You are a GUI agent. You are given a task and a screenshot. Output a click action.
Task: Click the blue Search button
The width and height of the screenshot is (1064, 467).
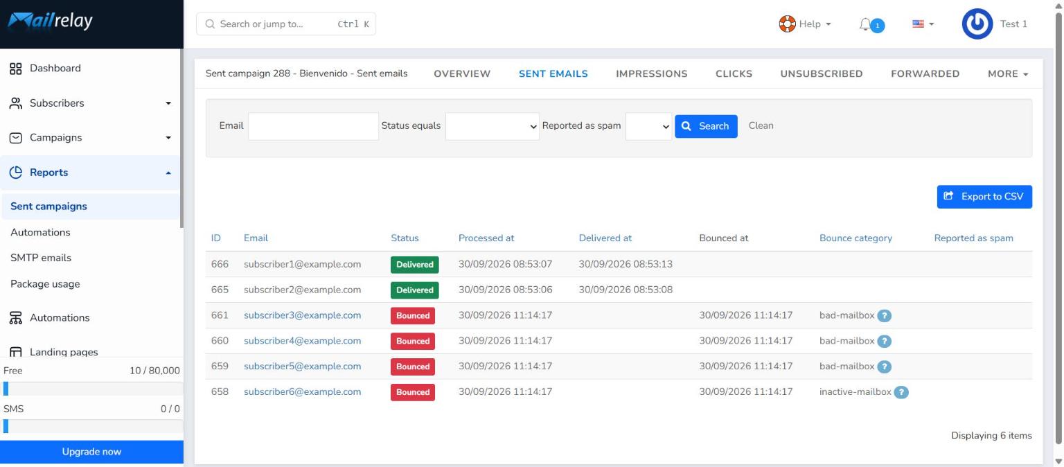(x=706, y=126)
